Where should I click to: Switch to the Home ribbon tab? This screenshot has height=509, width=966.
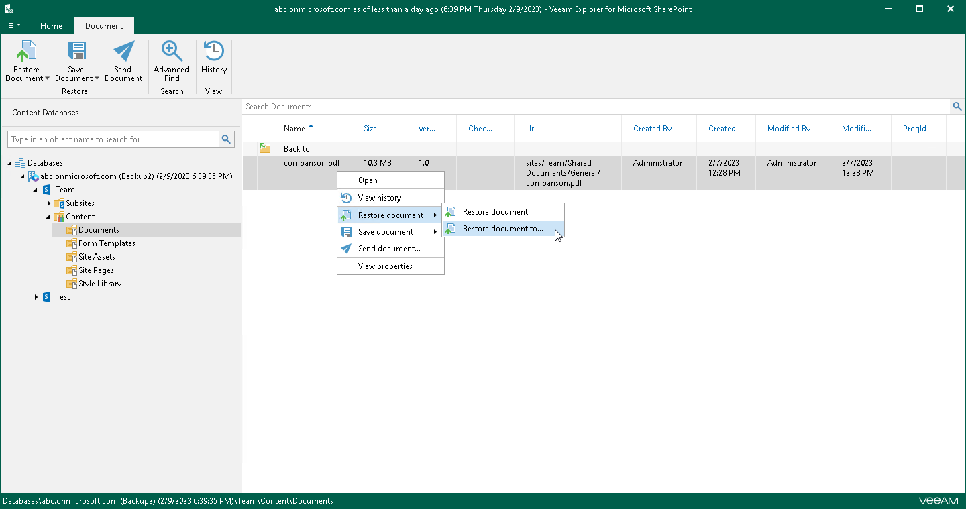coord(51,26)
